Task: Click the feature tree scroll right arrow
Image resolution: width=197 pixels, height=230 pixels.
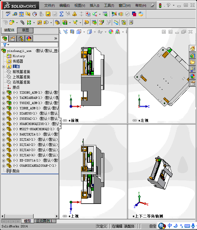Action: pyautogui.click(x=57, y=216)
